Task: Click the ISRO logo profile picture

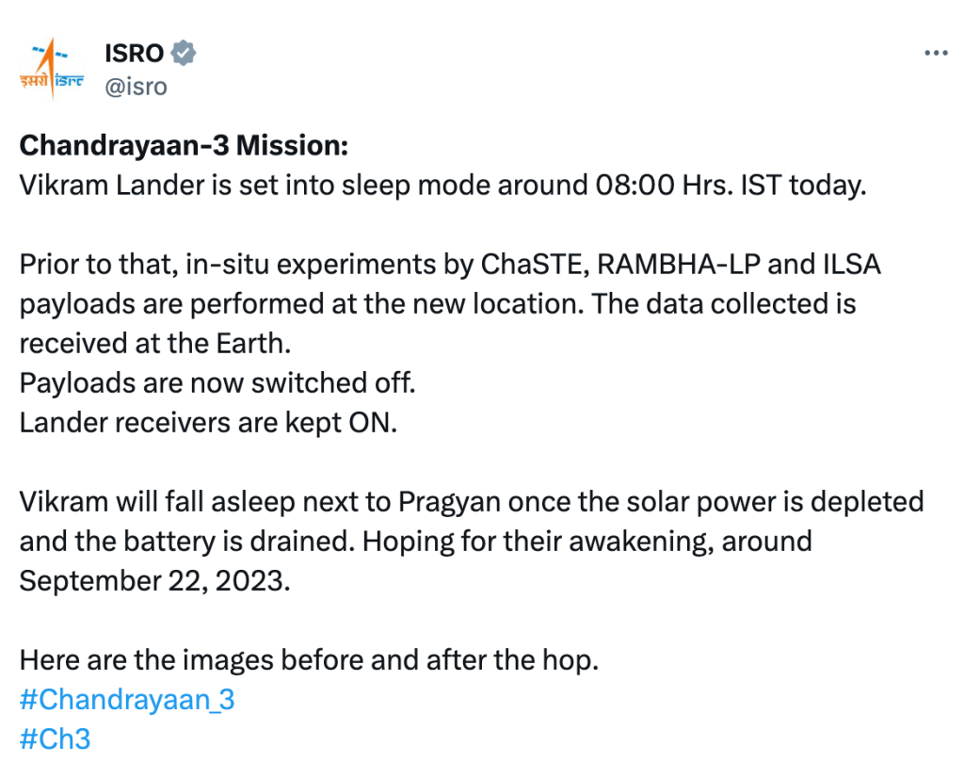Action: coord(52,68)
